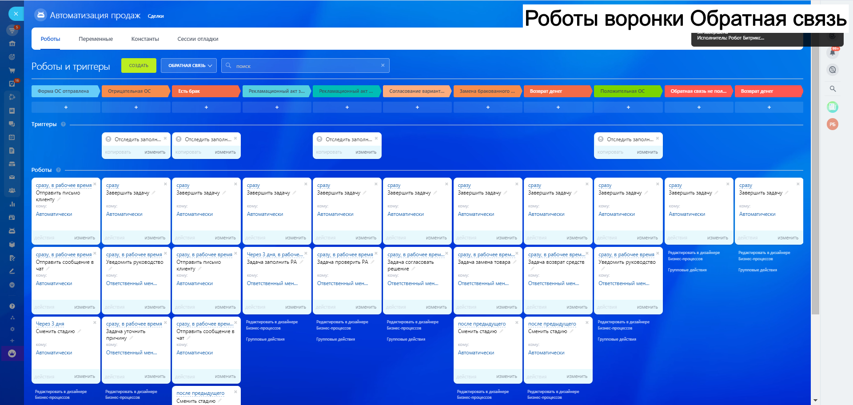Add robot to Форма ОС отправлена stage
853x405 pixels.
click(x=66, y=107)
